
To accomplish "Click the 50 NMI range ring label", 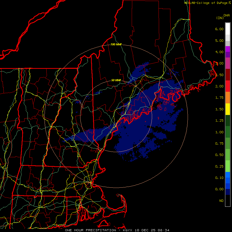I will click(x=116, y=80).
